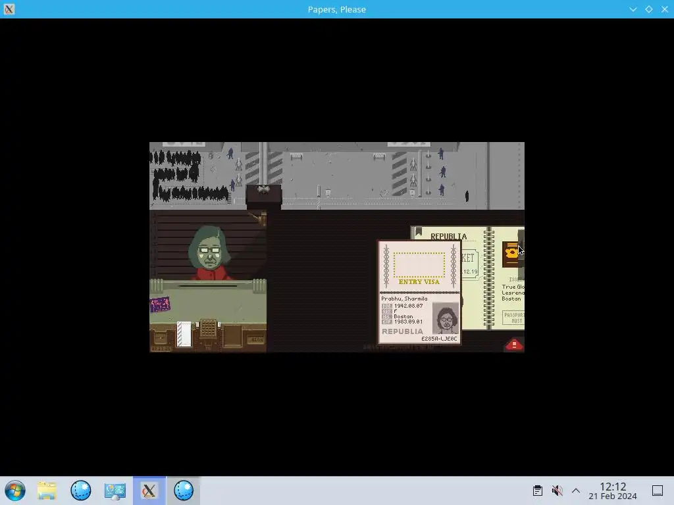This screenshot has height=505, width=674.
Task: Click the loudspeaker on the inspection booth roof
Action: (x=263, y=189)
